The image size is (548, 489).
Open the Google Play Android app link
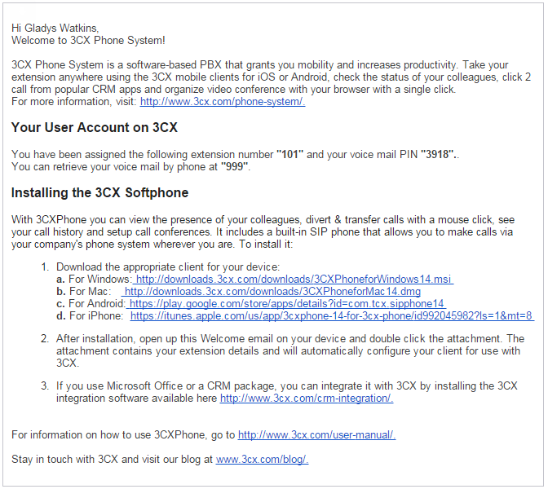click(286, 304)
